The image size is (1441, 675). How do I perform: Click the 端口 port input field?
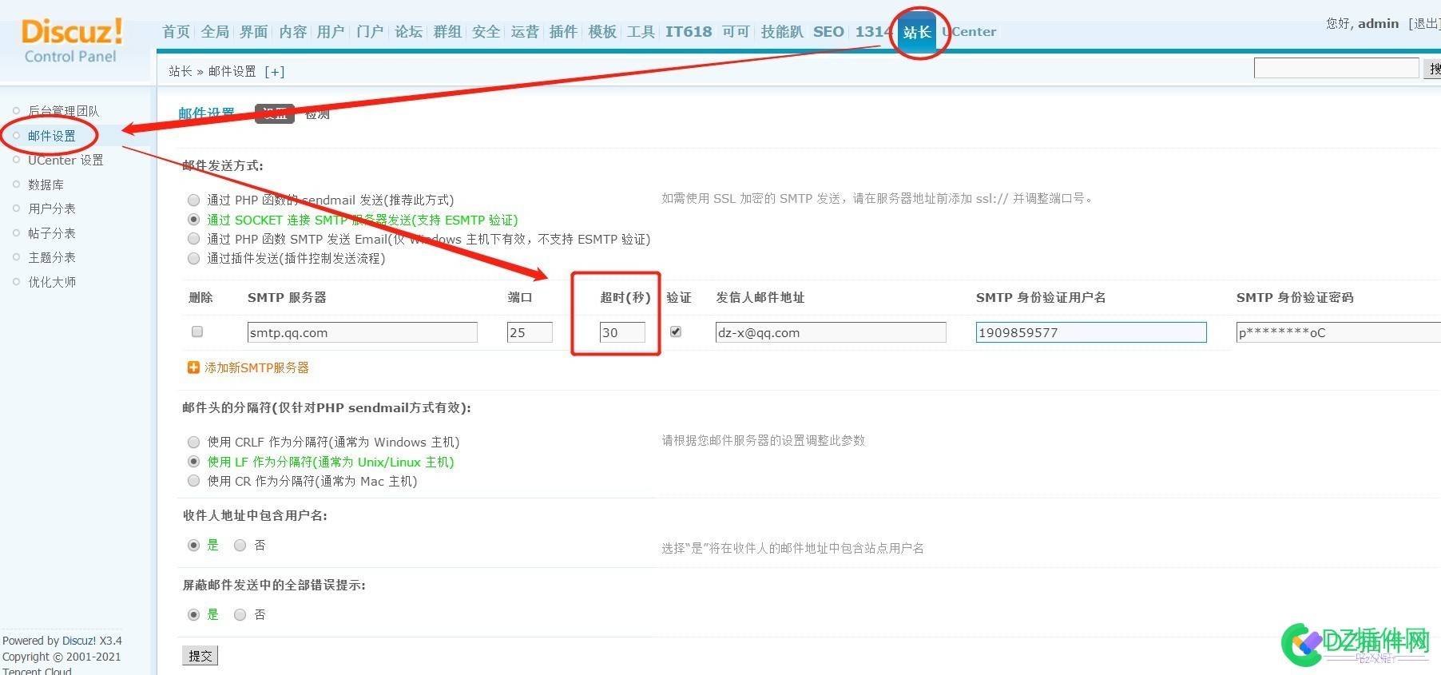[530, 332]
